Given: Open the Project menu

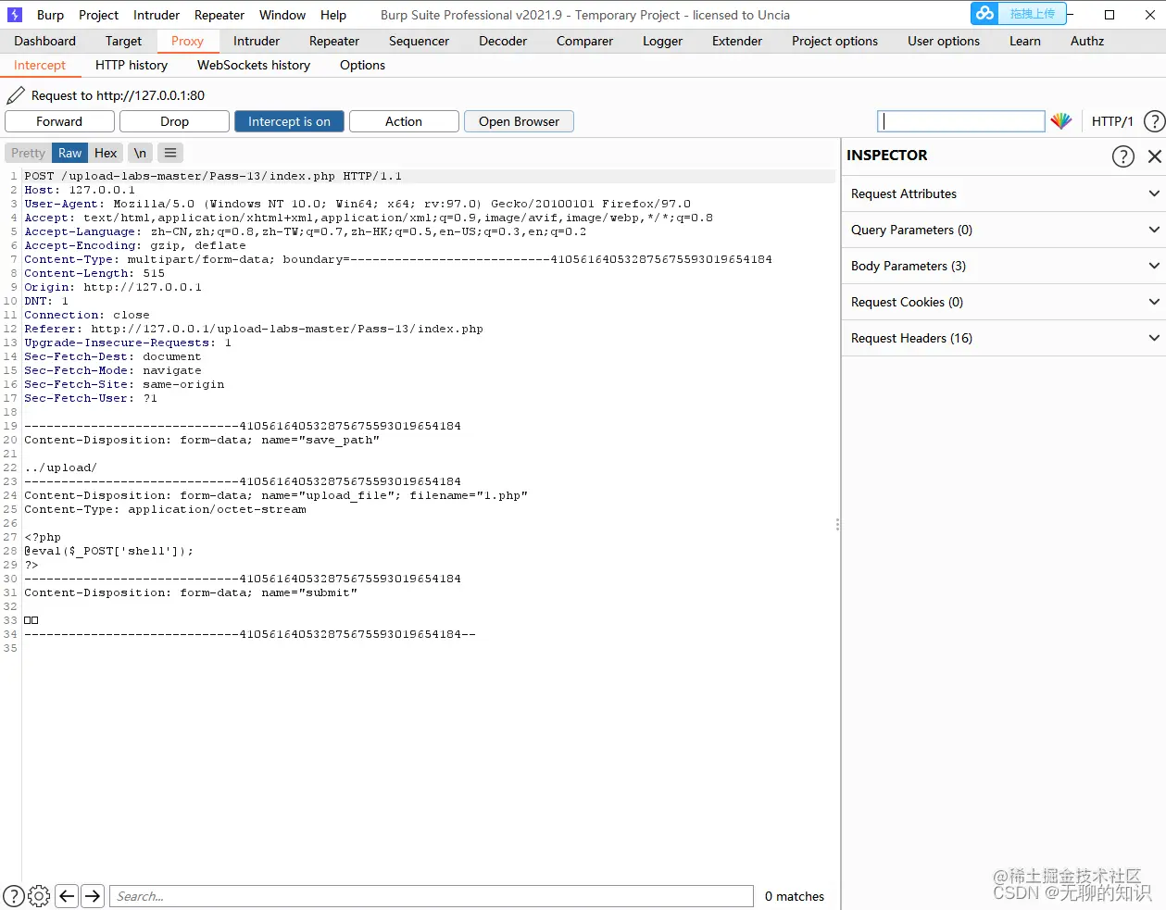Looking at the screenshot, I should click(x=99, y=15).
